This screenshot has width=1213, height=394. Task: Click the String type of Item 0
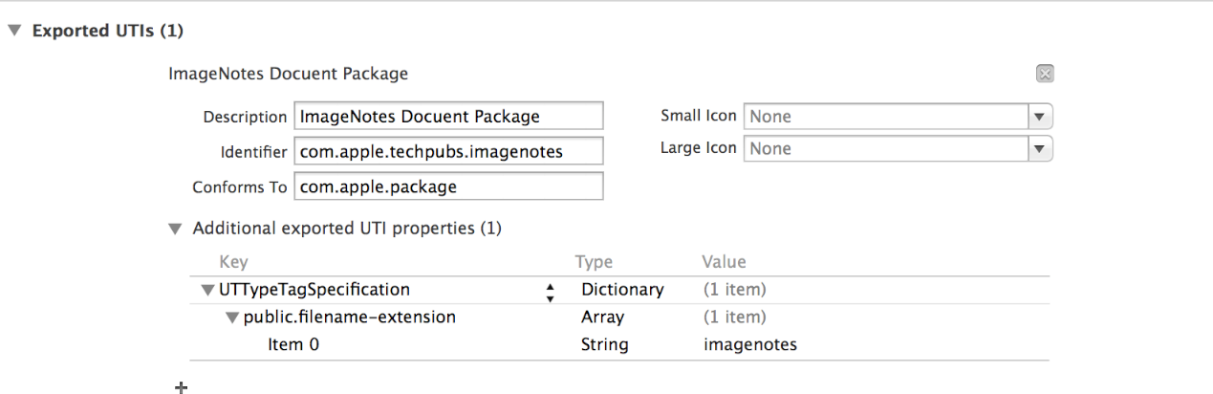[603, 344]
